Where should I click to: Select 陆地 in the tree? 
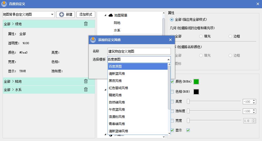[x=117, y=23]
